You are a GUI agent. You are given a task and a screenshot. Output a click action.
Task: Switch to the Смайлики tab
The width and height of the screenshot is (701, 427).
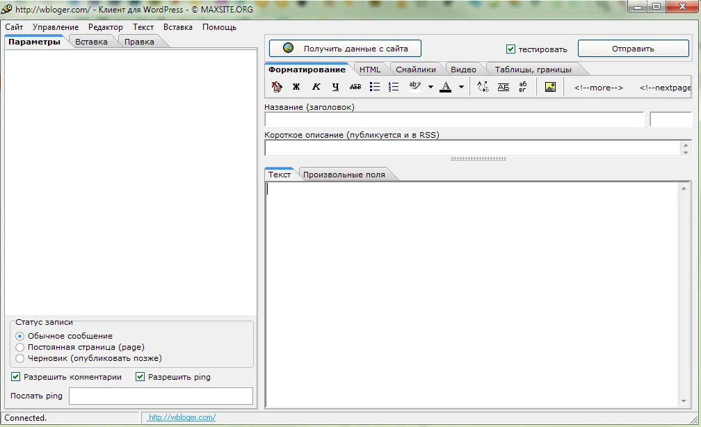(x=415, y=70)
